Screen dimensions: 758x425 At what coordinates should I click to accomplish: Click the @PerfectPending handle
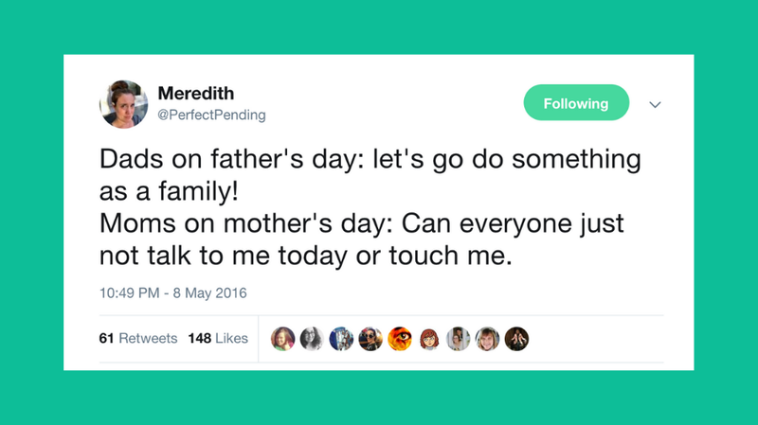(x=211, y=115)
